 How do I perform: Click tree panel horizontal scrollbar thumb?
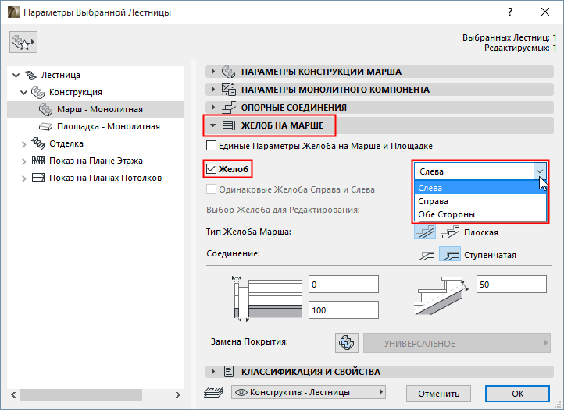[x=81, y=394]
